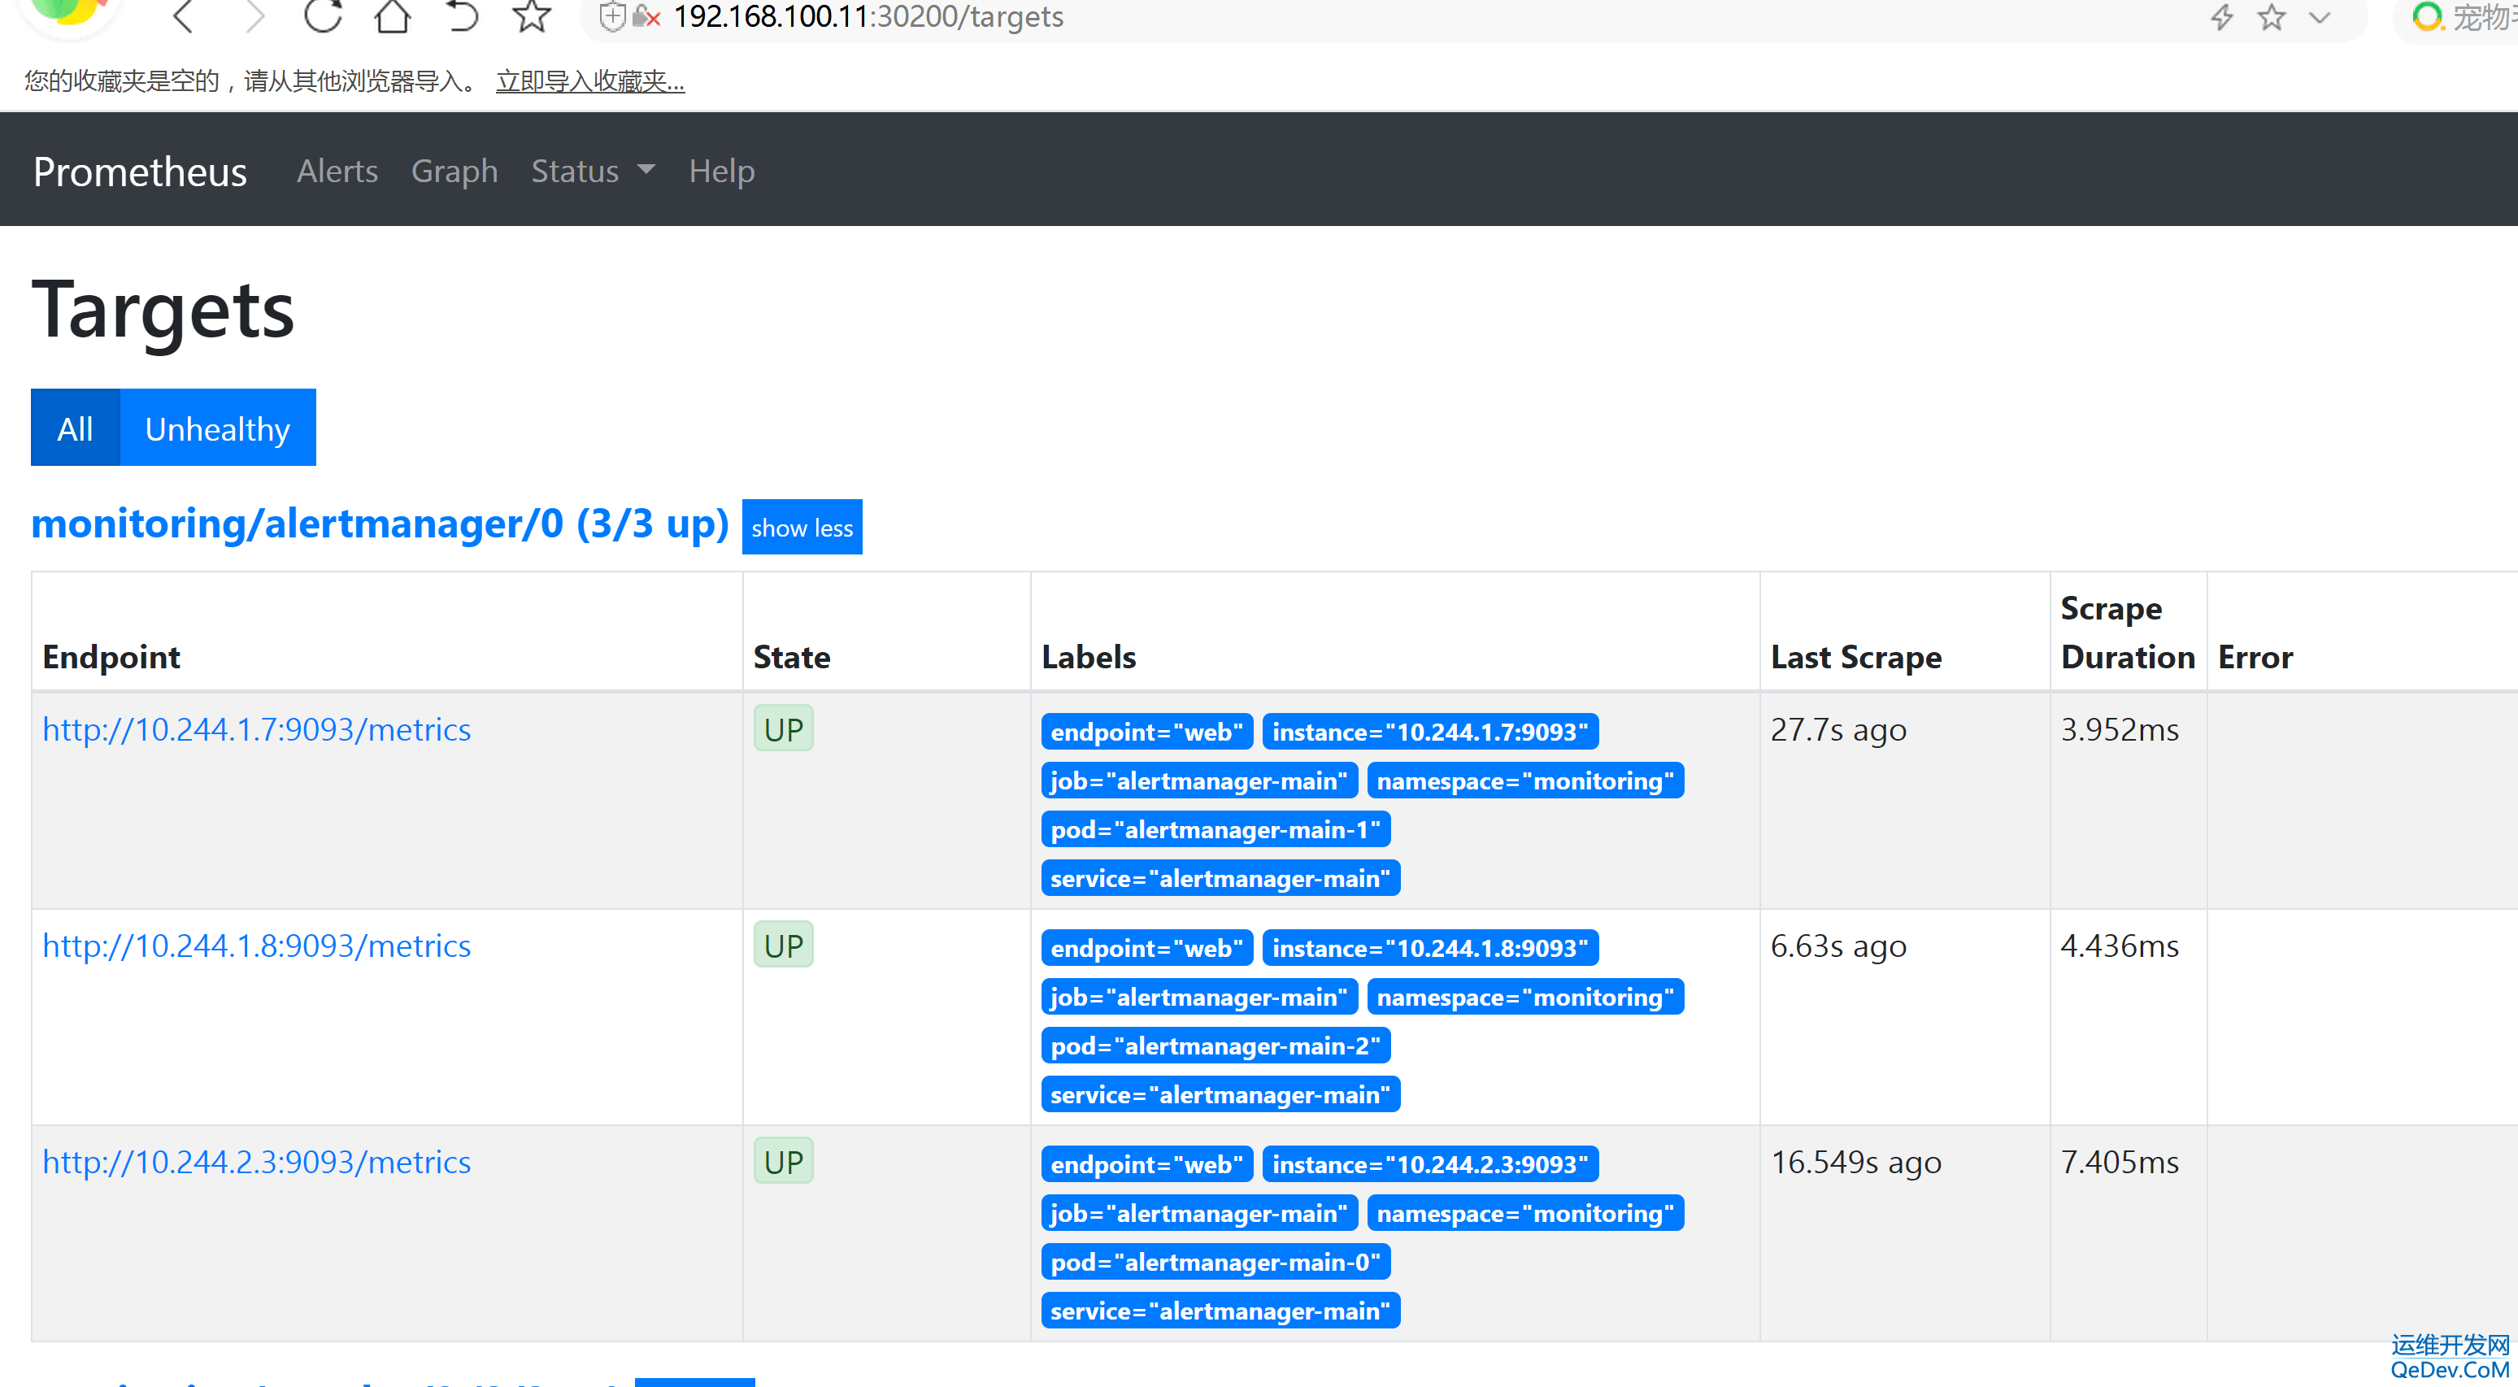Reload the page with refresh icon
The image size is (2518, 1387).
pyautogui.click(x=323, y=16)
